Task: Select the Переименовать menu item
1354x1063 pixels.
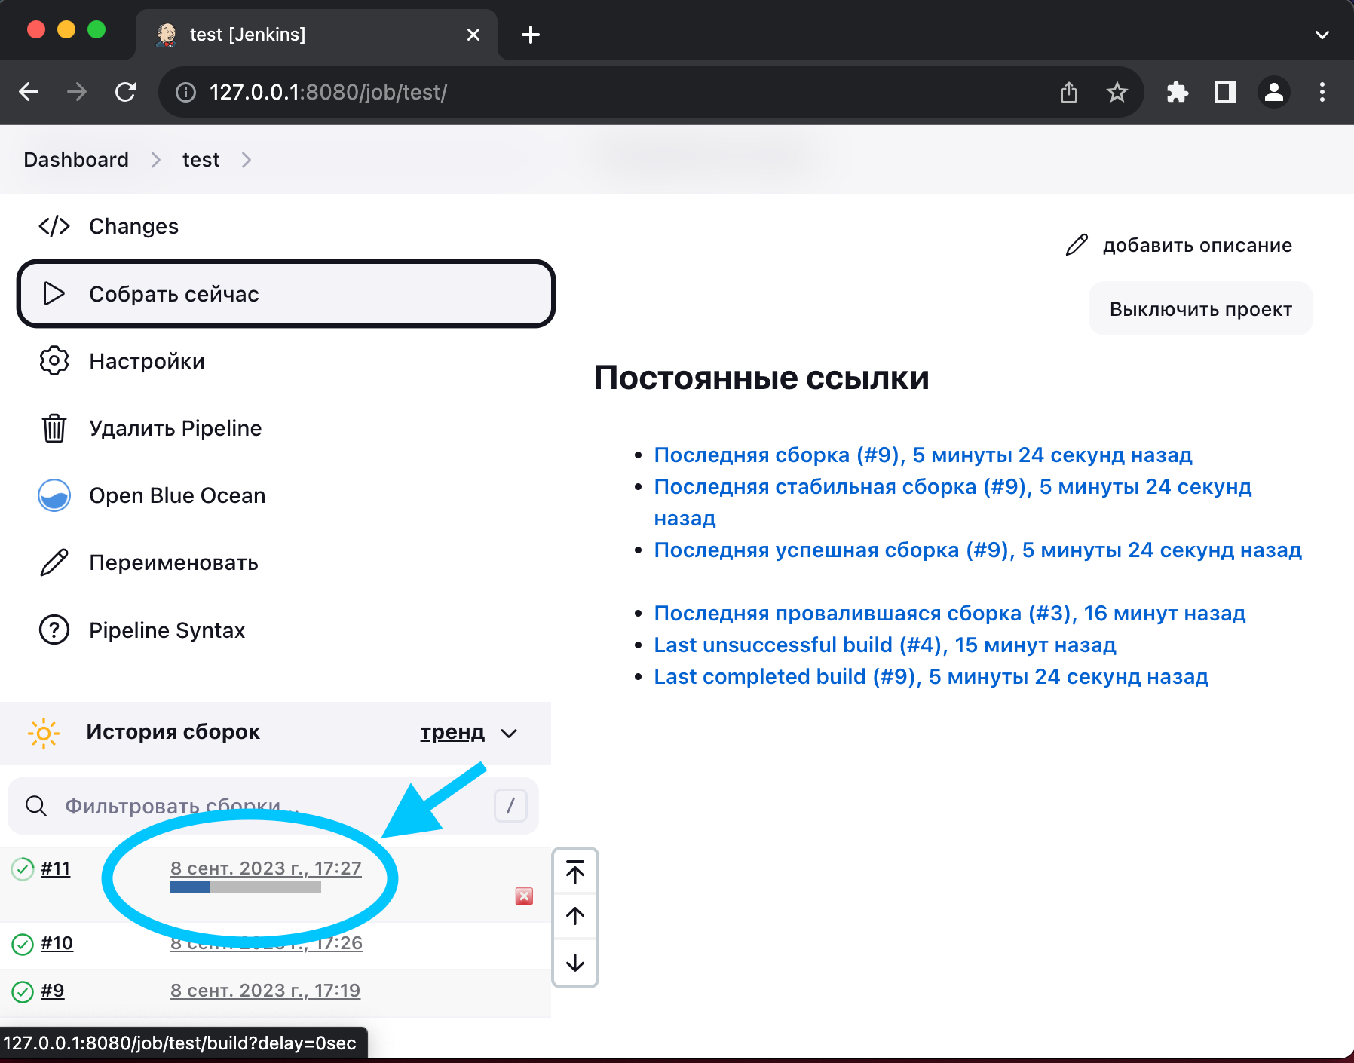Action: click(173, 562)
